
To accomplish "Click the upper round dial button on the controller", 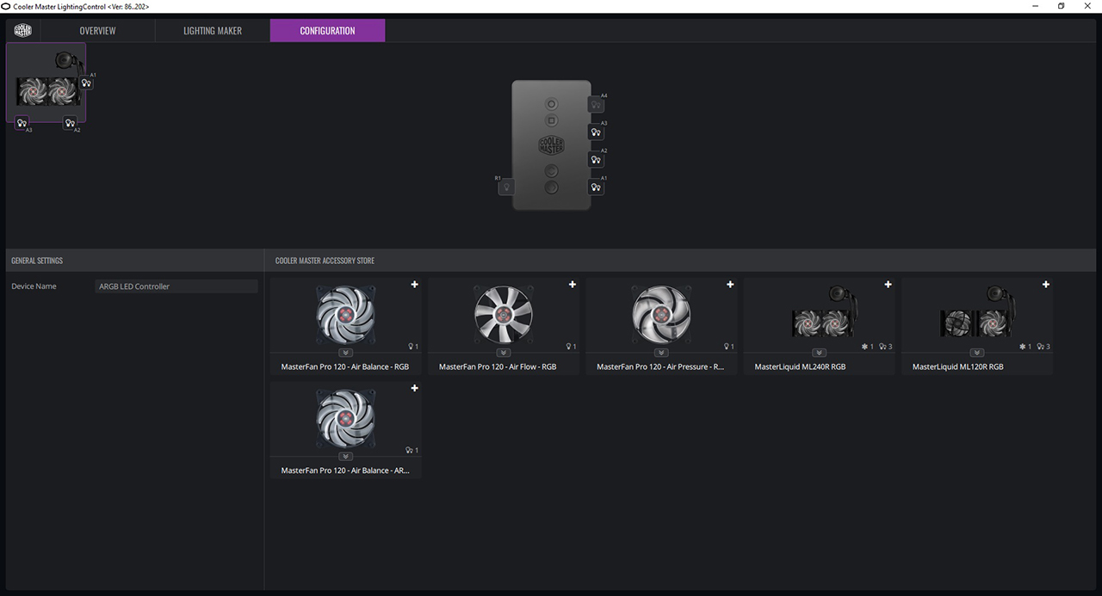I will pos(552,171).
